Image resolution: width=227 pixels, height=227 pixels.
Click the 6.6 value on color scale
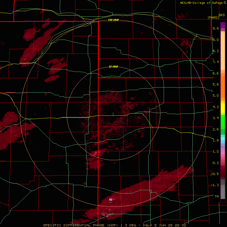[x=216, y=73]
